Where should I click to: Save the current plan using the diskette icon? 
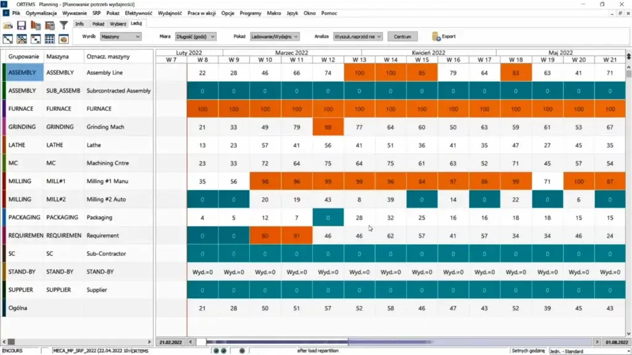click(22, 25)
